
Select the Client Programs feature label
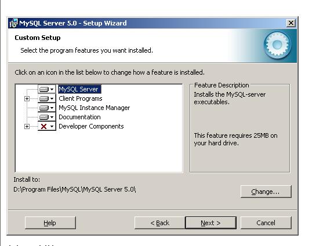(x=81, y=98)
